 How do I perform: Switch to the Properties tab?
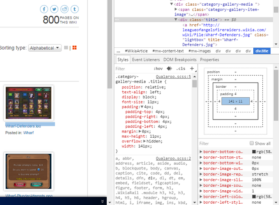(x=209, y=60)
